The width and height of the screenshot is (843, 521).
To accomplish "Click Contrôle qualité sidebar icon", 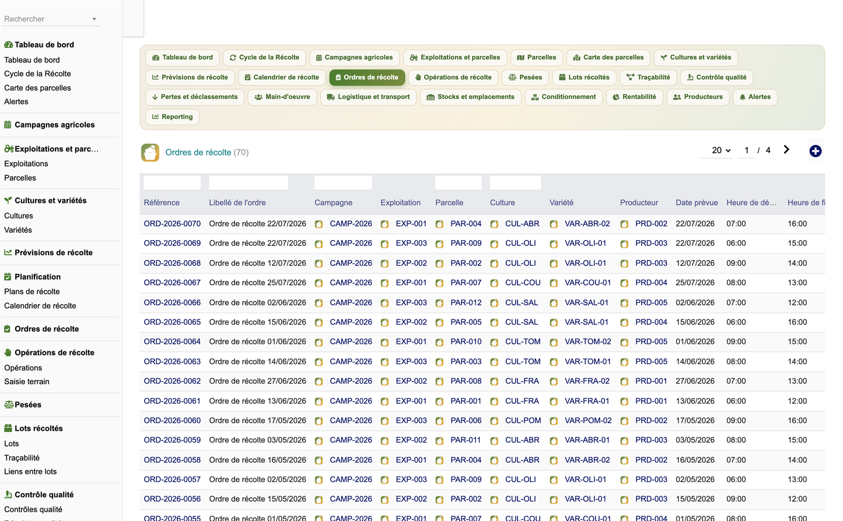I will [x=8, y=495].
